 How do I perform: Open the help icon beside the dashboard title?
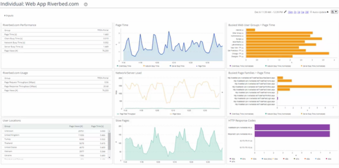click(x=86, y=4)
